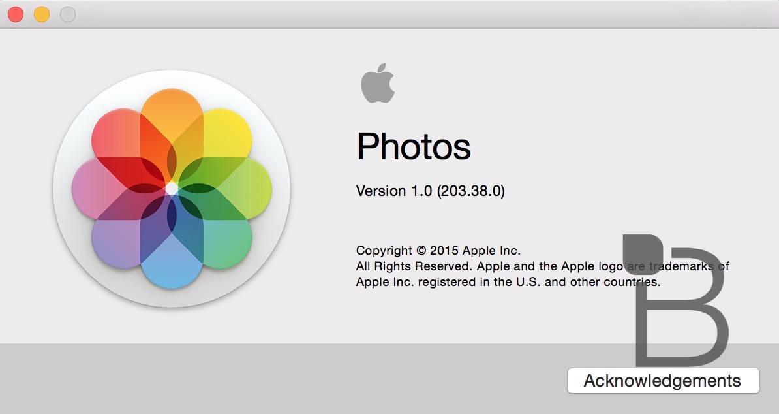Click the flower icon's stem-like center dot

coord(171,189)
